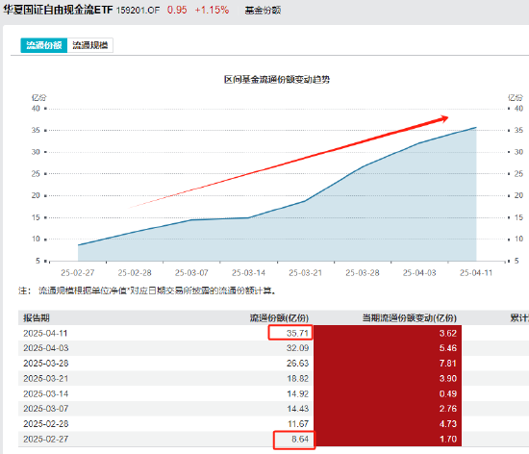Click share value 14.43

[x=297, y=409]
